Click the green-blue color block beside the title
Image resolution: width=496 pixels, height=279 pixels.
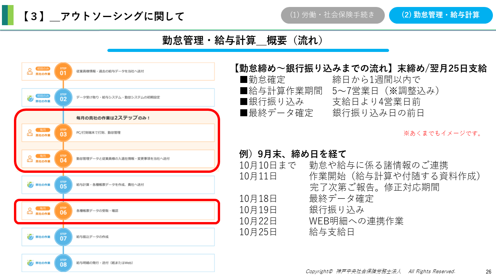coord(8,15)
